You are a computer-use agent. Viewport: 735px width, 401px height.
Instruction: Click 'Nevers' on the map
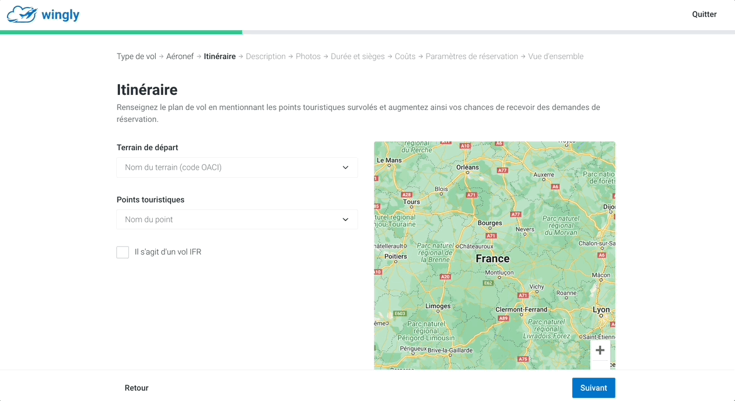click(525, 229)
